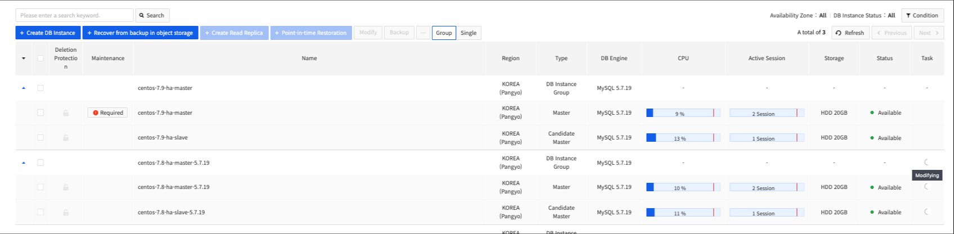Click the Name column header
The image size is (954, 234).
[309, 58]
